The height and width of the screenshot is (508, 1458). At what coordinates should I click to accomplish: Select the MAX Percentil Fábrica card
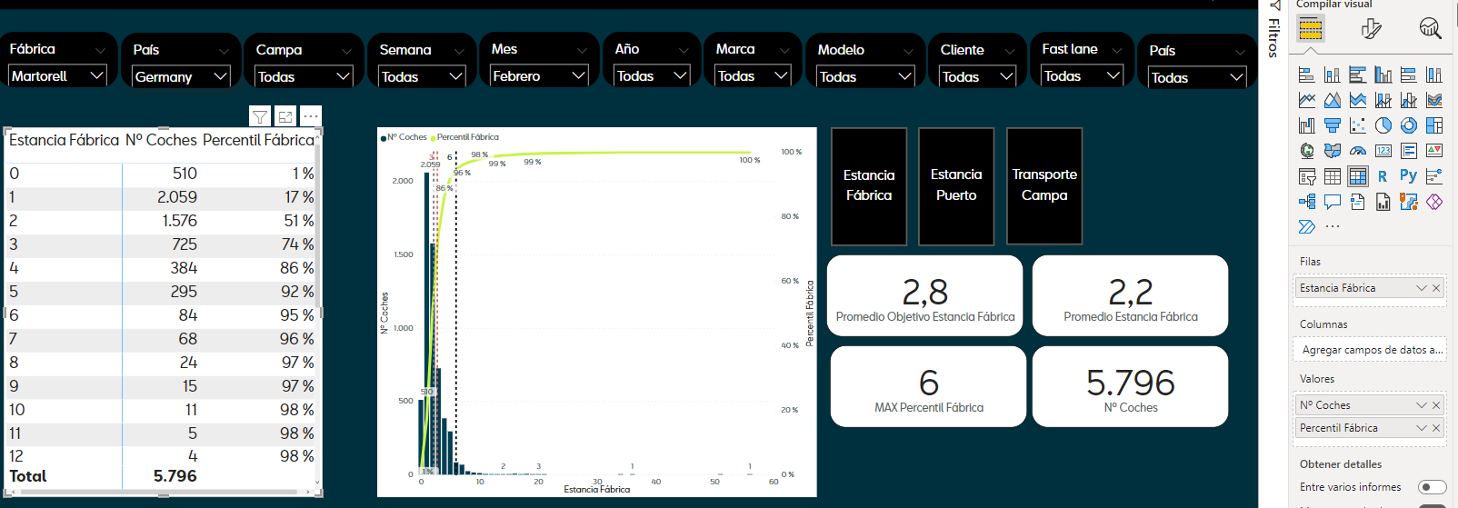(x=928, y=386)
